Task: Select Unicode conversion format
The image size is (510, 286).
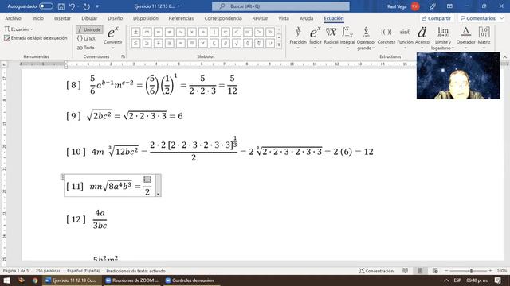Action: (89, 29)
